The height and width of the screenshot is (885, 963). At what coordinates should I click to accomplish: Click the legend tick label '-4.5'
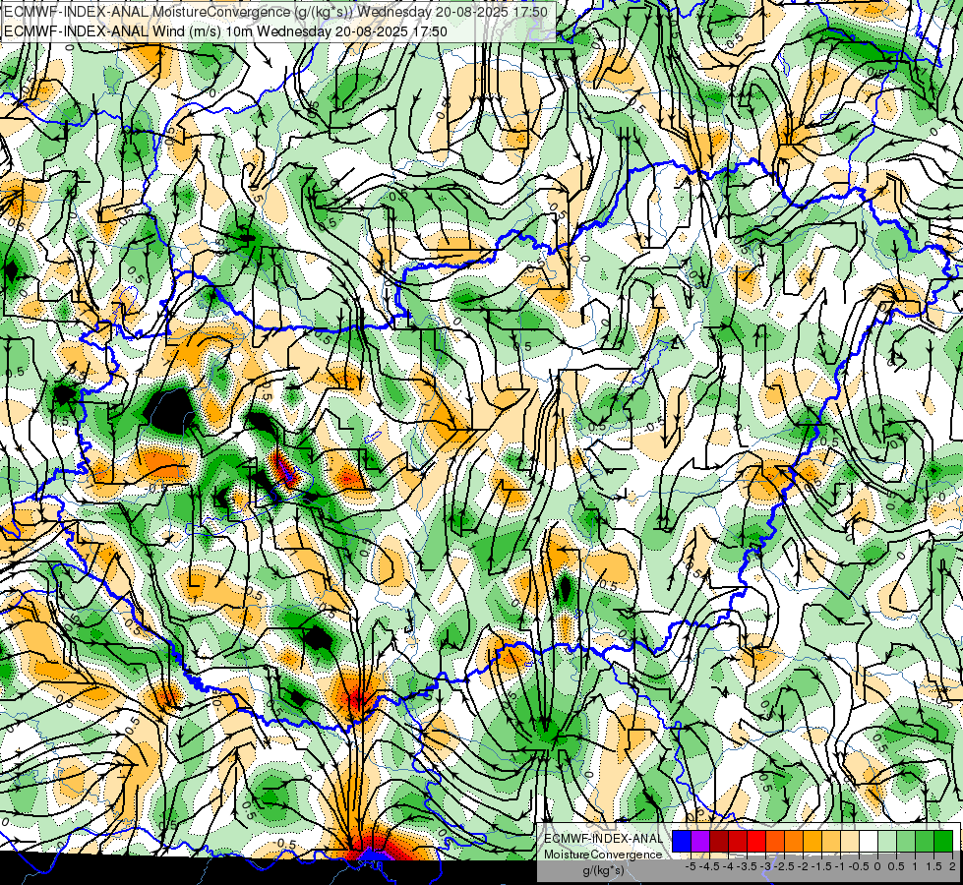coord(709,866)
